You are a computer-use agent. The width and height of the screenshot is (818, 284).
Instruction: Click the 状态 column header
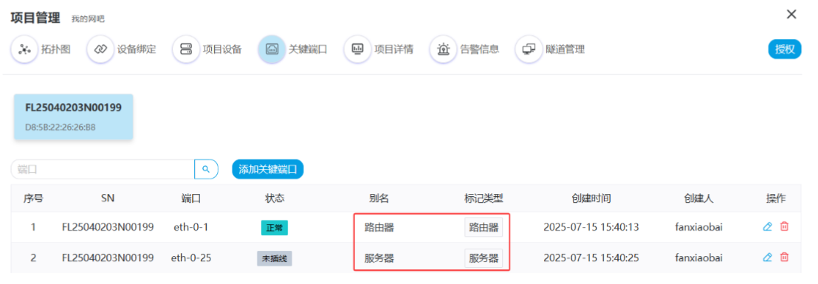[275, 198]
